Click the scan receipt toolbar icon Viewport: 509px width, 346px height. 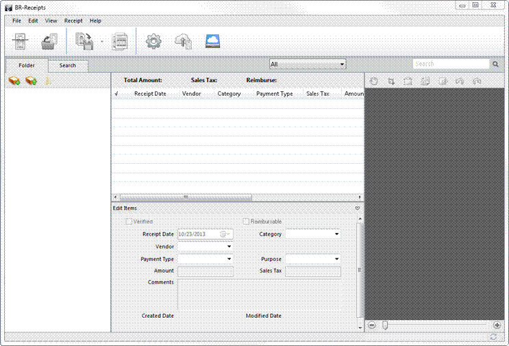click(21, 41)
